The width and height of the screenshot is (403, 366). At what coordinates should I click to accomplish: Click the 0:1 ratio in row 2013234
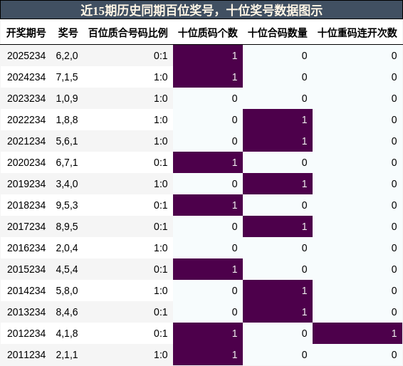point(161,311)
